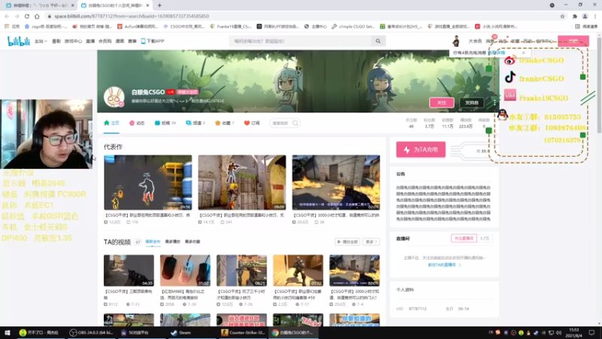Image resolution: width=602 pixels, height=339 pixels.
Task: Click the magnifier in 搜索视频 box
Action: pos(295,123)
